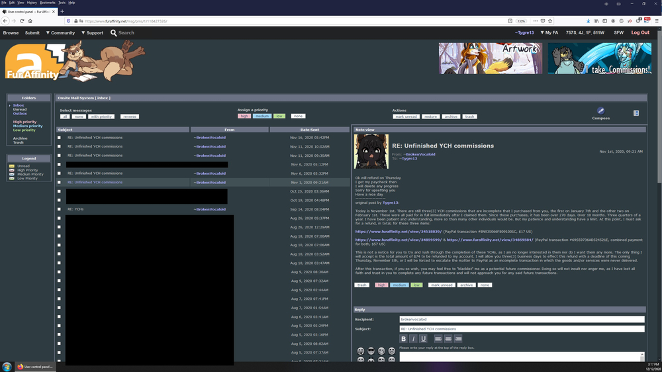Open the Firefox Tools menu
The width and height of the screenshot is (662, 372).
point(62,3)
